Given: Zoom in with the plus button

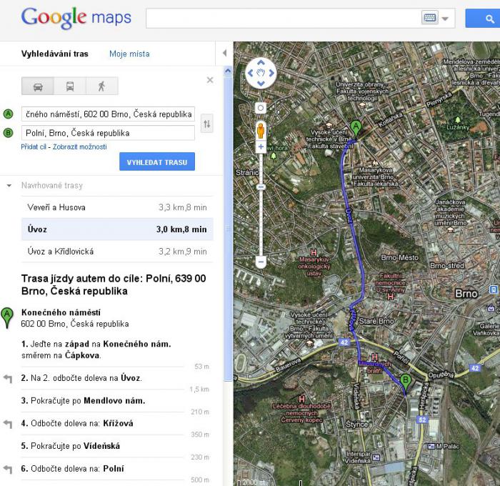Looking at the screenshot, I should click(x=261, y=147).
